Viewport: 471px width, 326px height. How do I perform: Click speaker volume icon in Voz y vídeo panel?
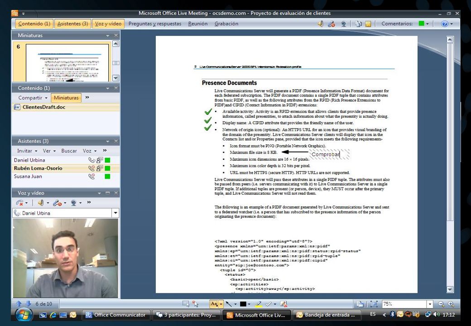point(41,203)
